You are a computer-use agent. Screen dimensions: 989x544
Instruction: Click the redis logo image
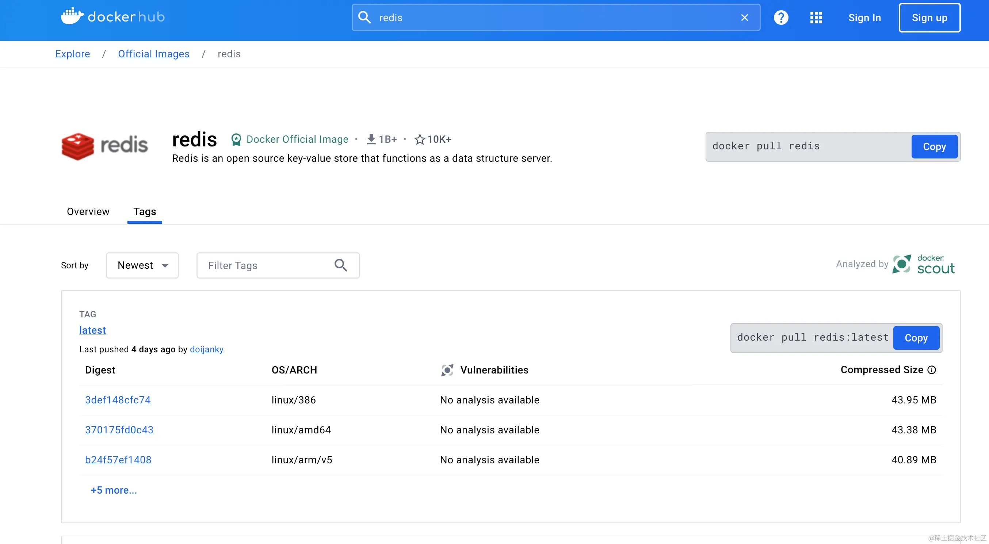[x=104, y=146]
